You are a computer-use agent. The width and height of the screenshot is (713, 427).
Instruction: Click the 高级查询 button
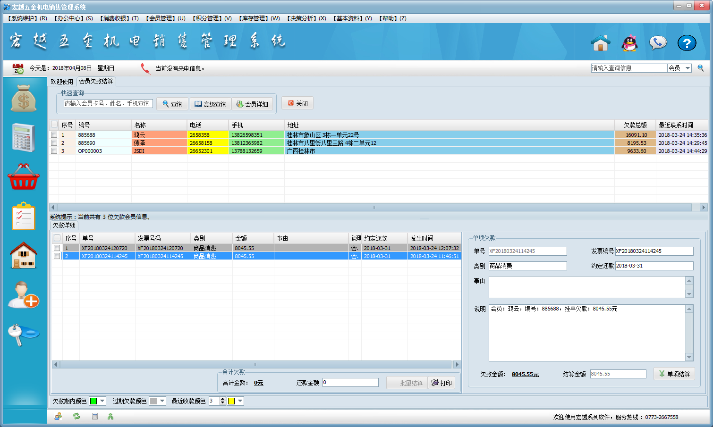pos(211,104)
